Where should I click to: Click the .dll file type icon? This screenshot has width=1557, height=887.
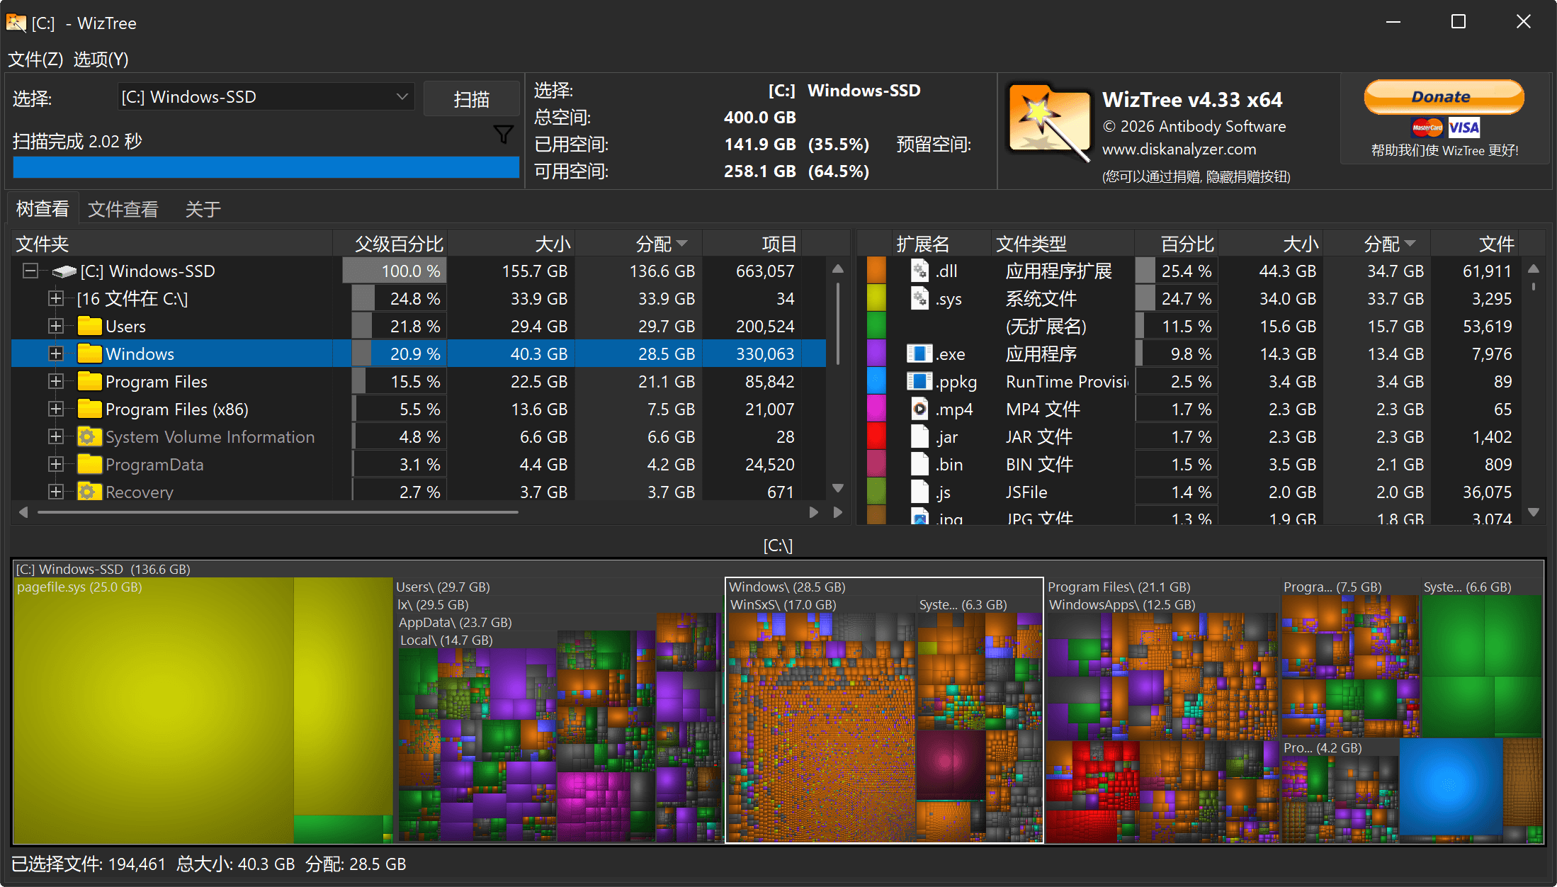pos(919,271)
